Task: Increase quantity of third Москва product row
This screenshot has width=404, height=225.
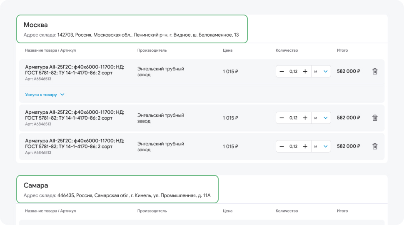Action: point(305,146)
